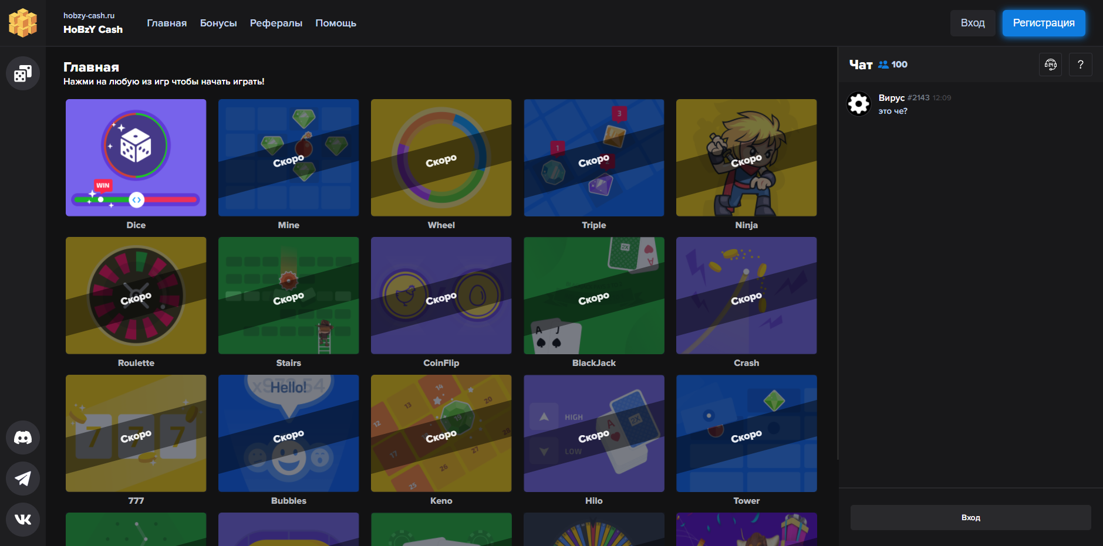Click the Dice label text
The width and height of the screenshot is (1103, 546).
click(136, 225)
